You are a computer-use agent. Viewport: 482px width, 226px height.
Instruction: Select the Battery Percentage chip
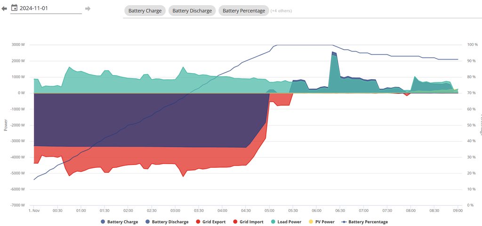coord(243,11)
